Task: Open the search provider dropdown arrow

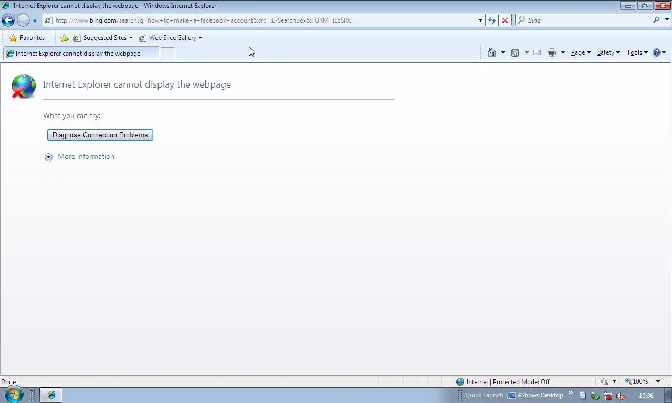Action: pos(666,20)
